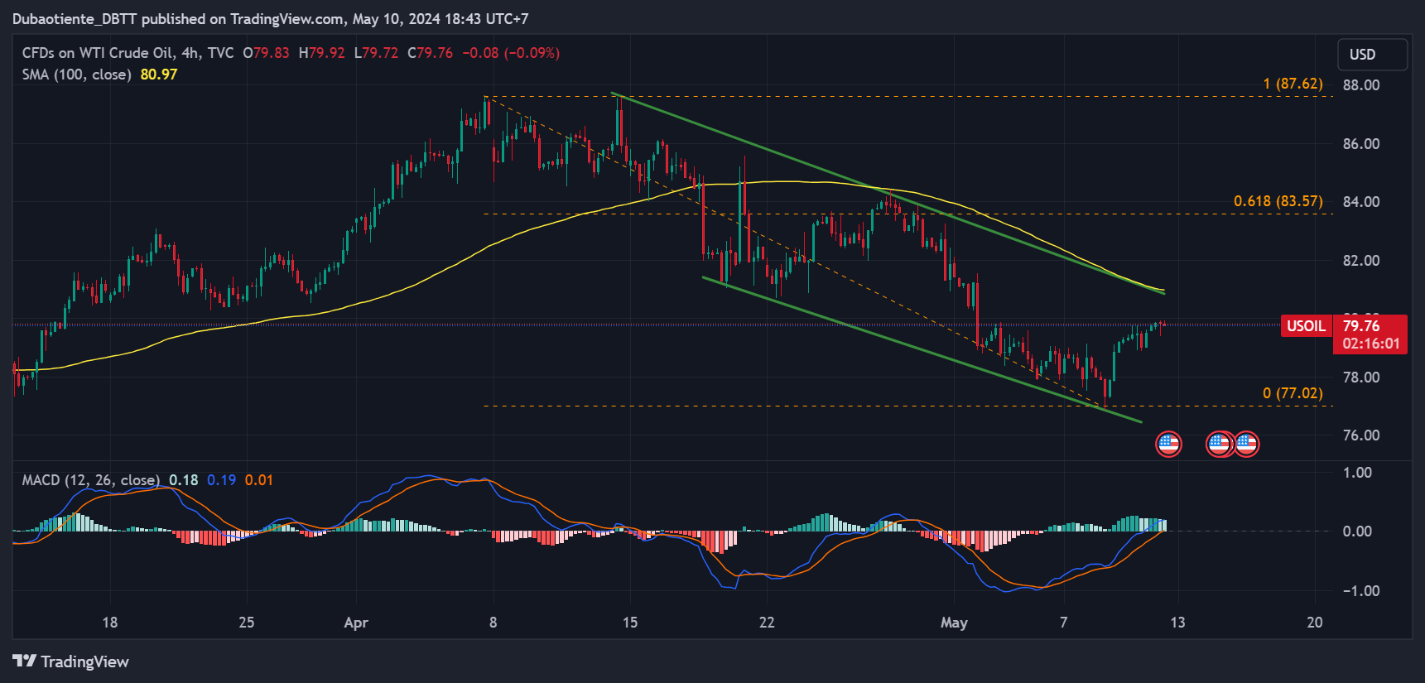The height and width of the screenshot is (683, 1425).
Task: Open the USD currency selector
Action: click(1372, 55)
